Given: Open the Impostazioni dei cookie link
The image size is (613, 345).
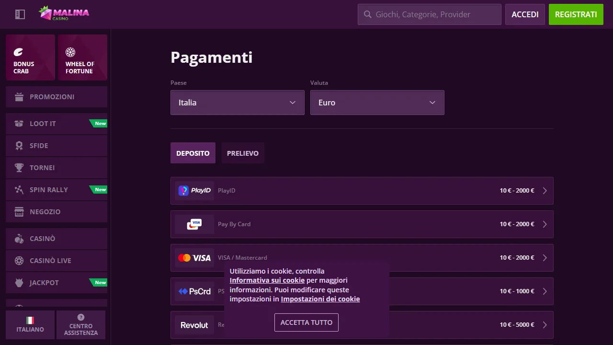Looking at the screenshot, I should pos(320,299).
